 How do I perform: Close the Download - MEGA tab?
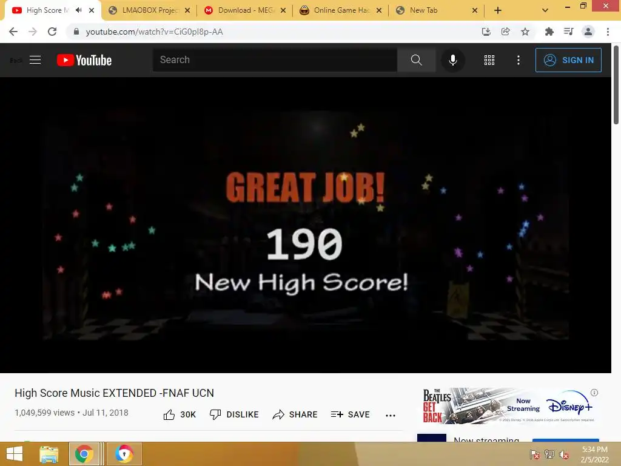(283, 10)
